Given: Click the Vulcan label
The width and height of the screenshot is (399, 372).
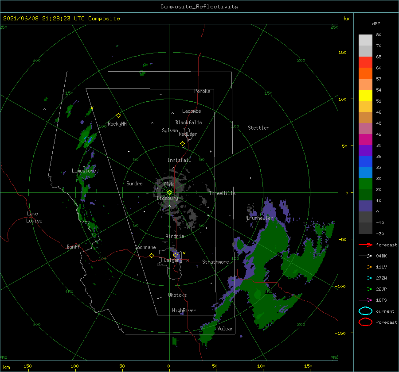Looking at the screenshot, I should [x=225, y=329].
